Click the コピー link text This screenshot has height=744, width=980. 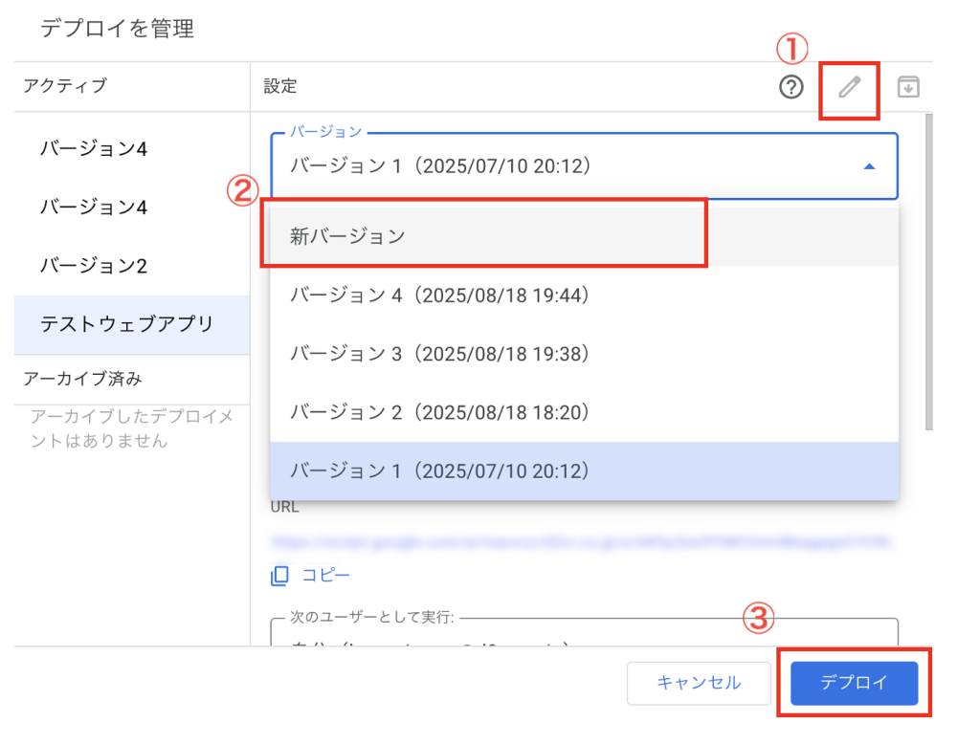[x=325, y=575]
